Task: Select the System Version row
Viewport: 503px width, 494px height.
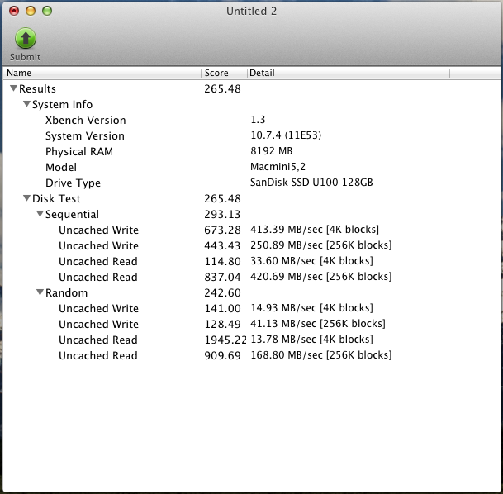Action: click(x=251, y=135)
